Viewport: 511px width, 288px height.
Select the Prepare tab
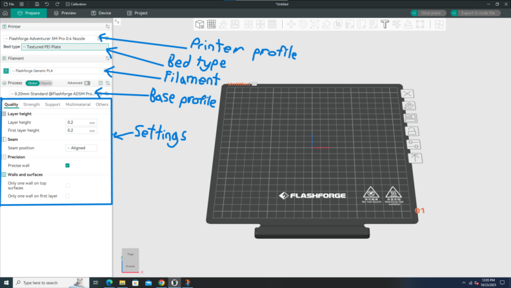tap(28, 13)
